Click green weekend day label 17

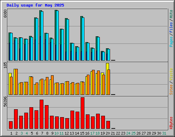pyautogui.click(x=92, y=133)
